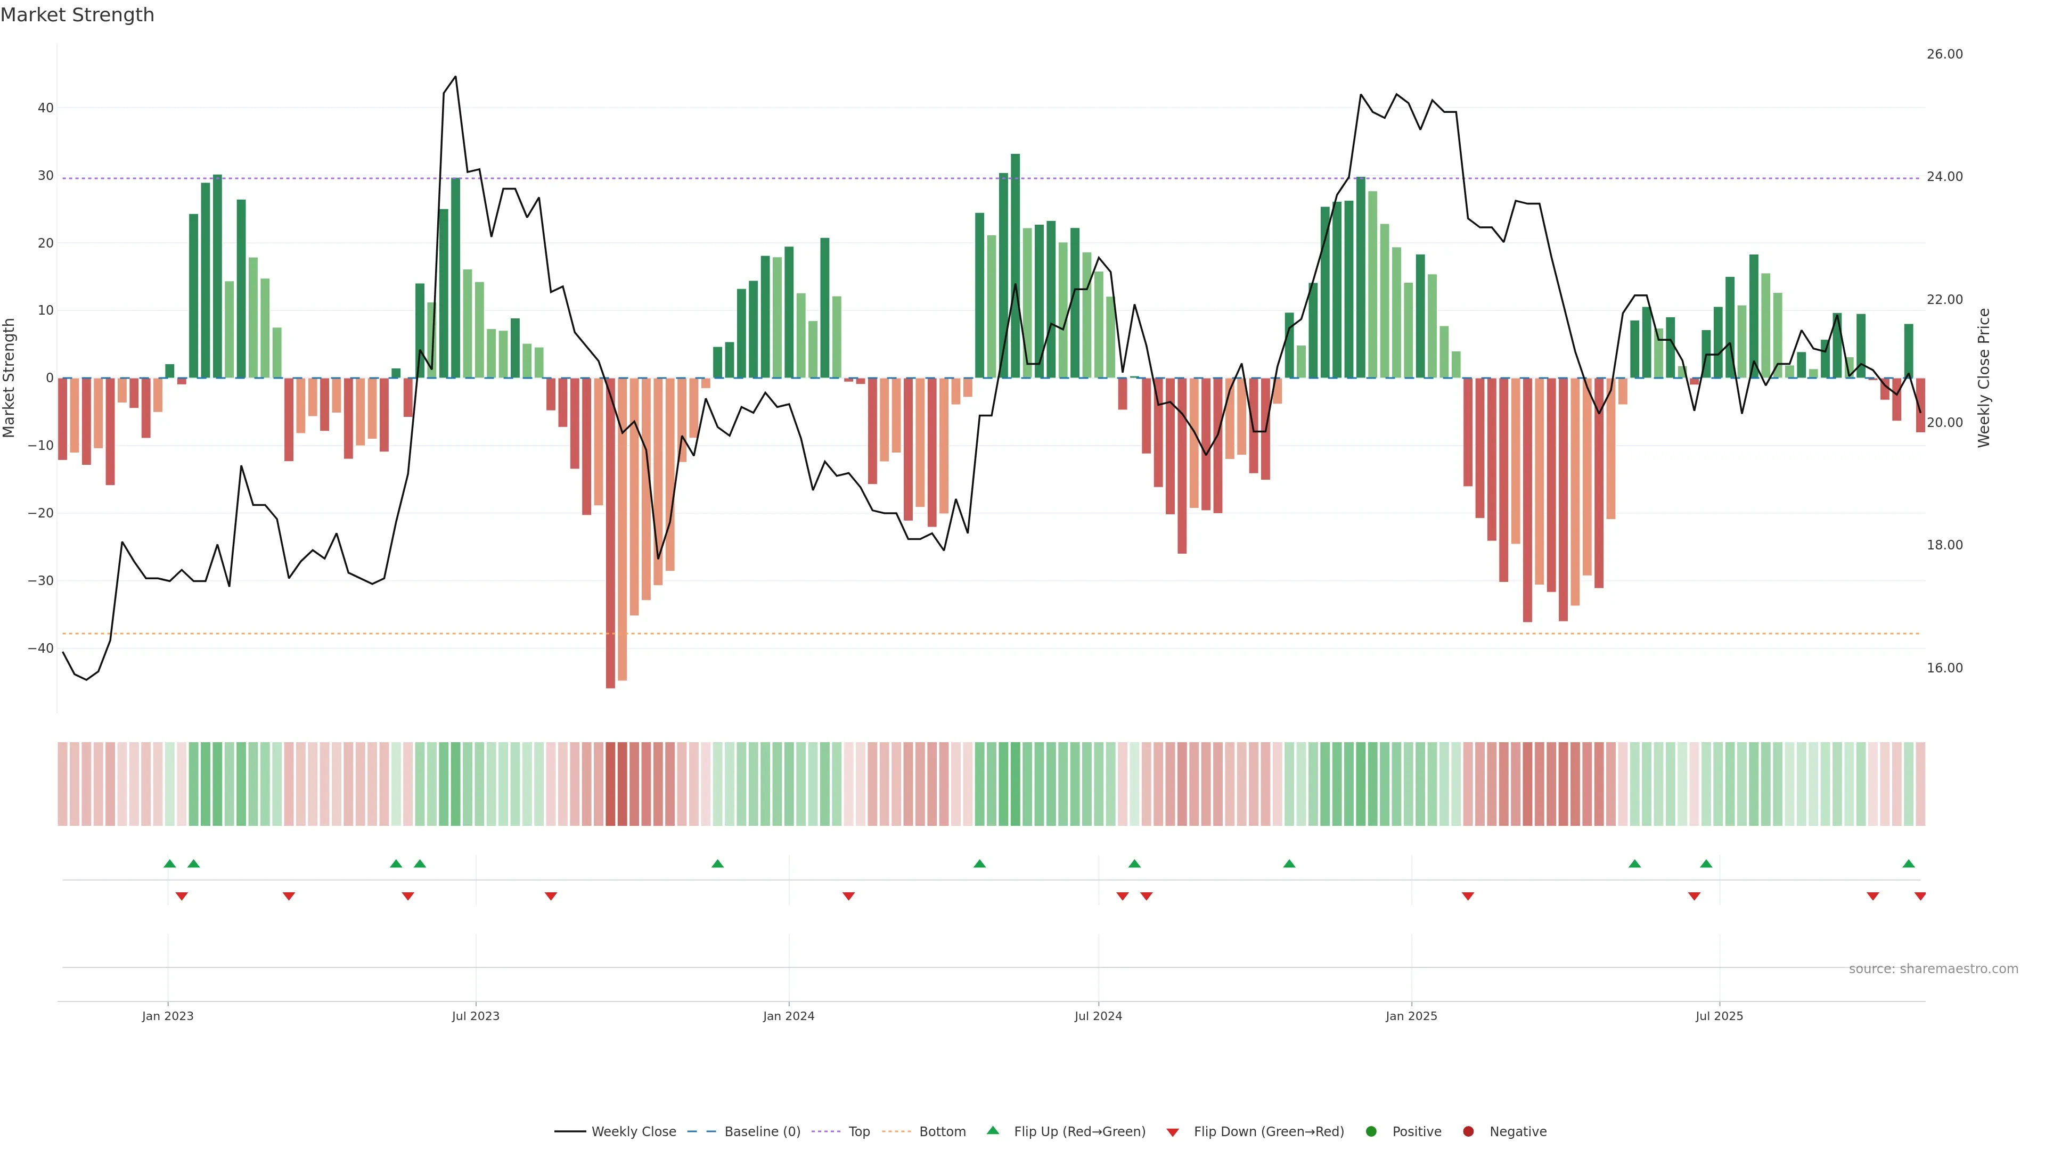Click the first green flip-up triangle marker
2045x1150 pixels.
[169, 864]
